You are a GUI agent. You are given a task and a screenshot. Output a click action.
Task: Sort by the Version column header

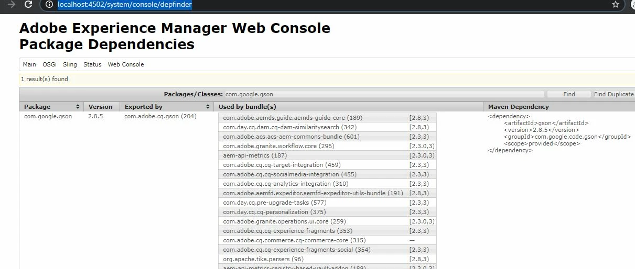point(102,107)
